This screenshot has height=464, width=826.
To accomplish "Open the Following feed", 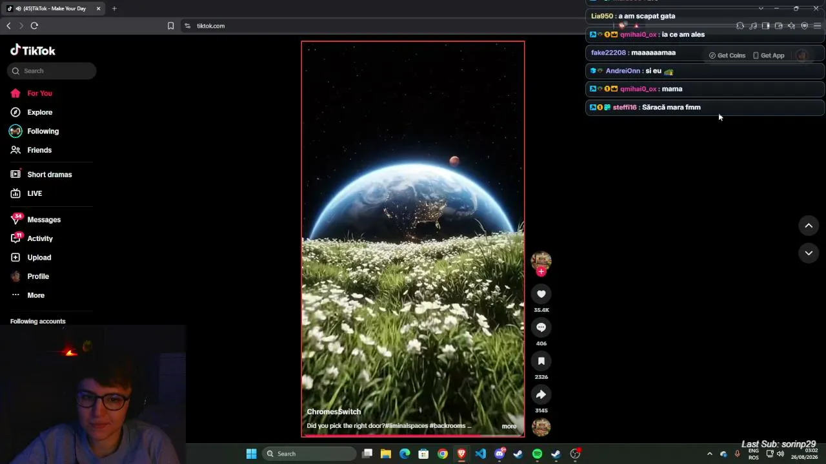I will (x=34, y=131).
